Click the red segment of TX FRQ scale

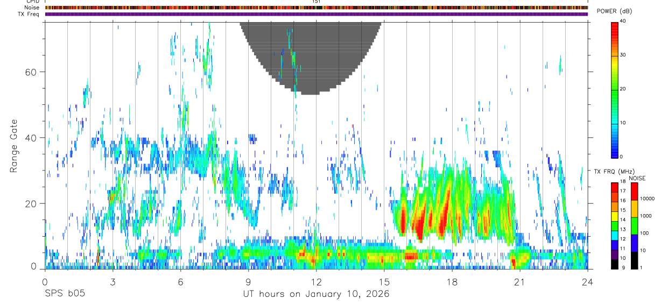(x=615, y=188)
